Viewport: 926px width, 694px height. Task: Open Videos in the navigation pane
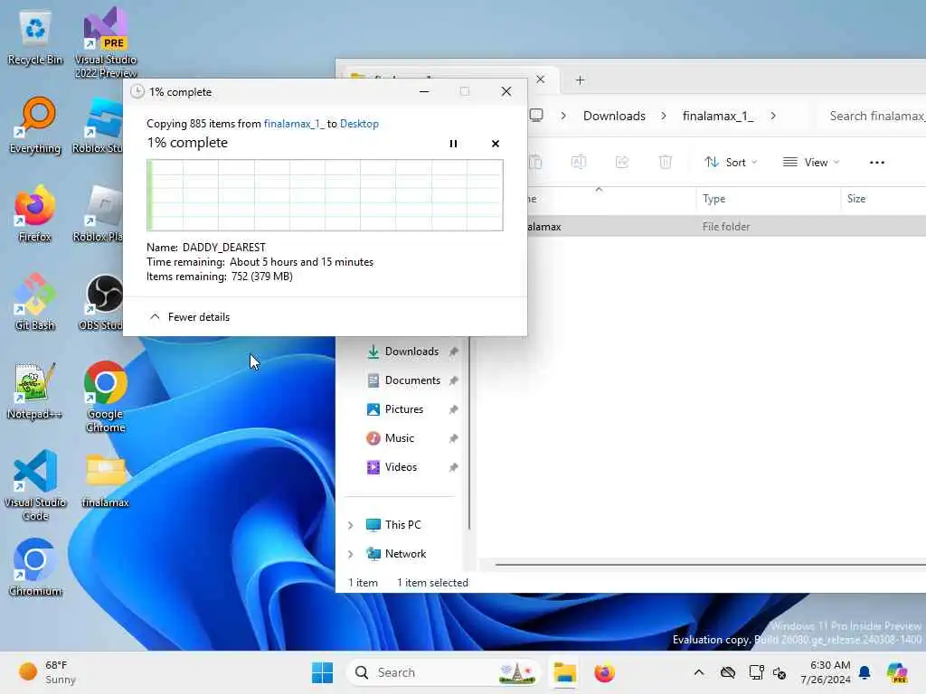(392, 467)
